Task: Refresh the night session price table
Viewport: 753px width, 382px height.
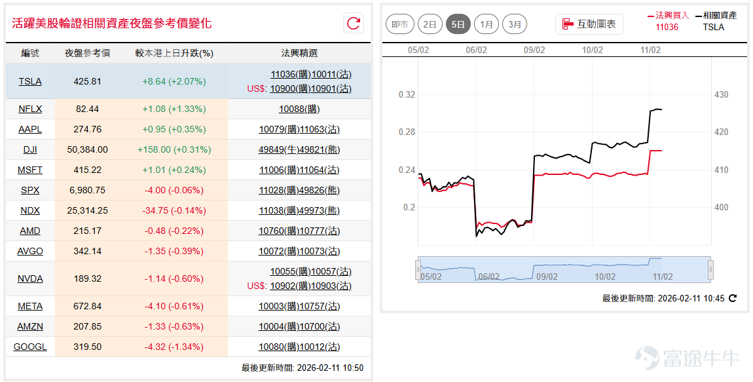Action: coord(354,23)
